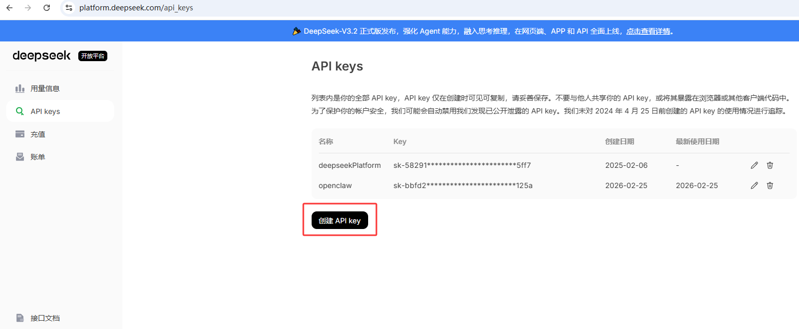Select API keys in the sidebar
Screen dimensions: 799x329
pyautogui.click(x=60, y=111)
